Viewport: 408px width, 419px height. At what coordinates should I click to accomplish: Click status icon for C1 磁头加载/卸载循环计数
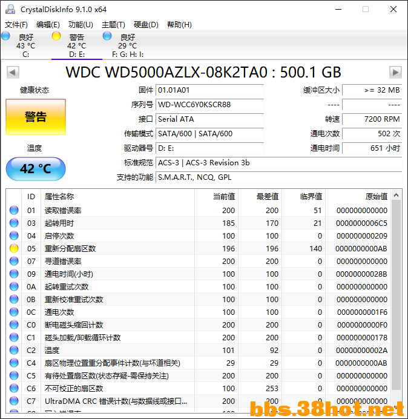pyautogui.click(x=14, y=337)
